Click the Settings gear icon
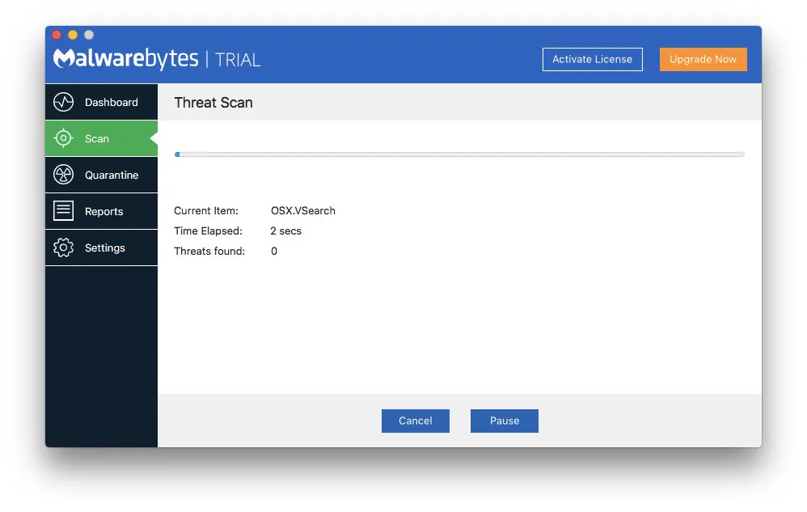 coord(64,248)
